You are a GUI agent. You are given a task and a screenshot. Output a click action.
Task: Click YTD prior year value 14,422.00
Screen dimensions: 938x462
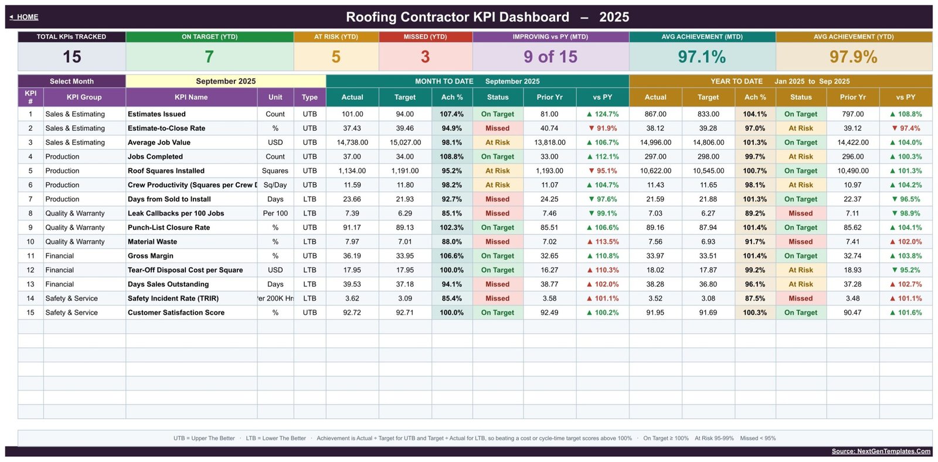coord(853,142)
